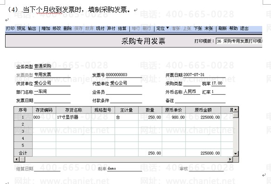Click the 部门名称 field 一车间

(53, 92)
